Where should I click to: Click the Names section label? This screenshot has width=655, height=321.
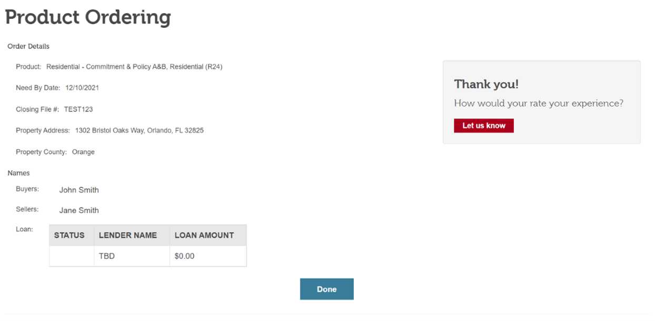(19, 173)
